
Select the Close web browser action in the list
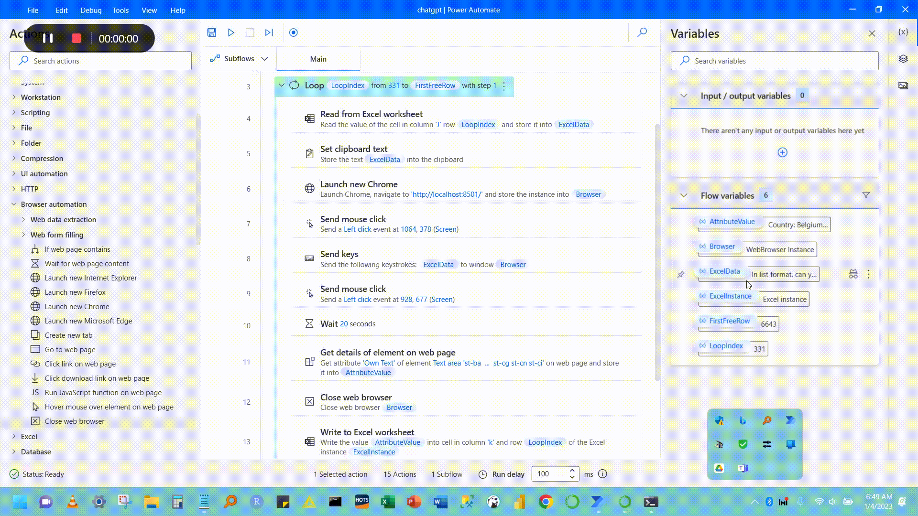pos(74,421)
